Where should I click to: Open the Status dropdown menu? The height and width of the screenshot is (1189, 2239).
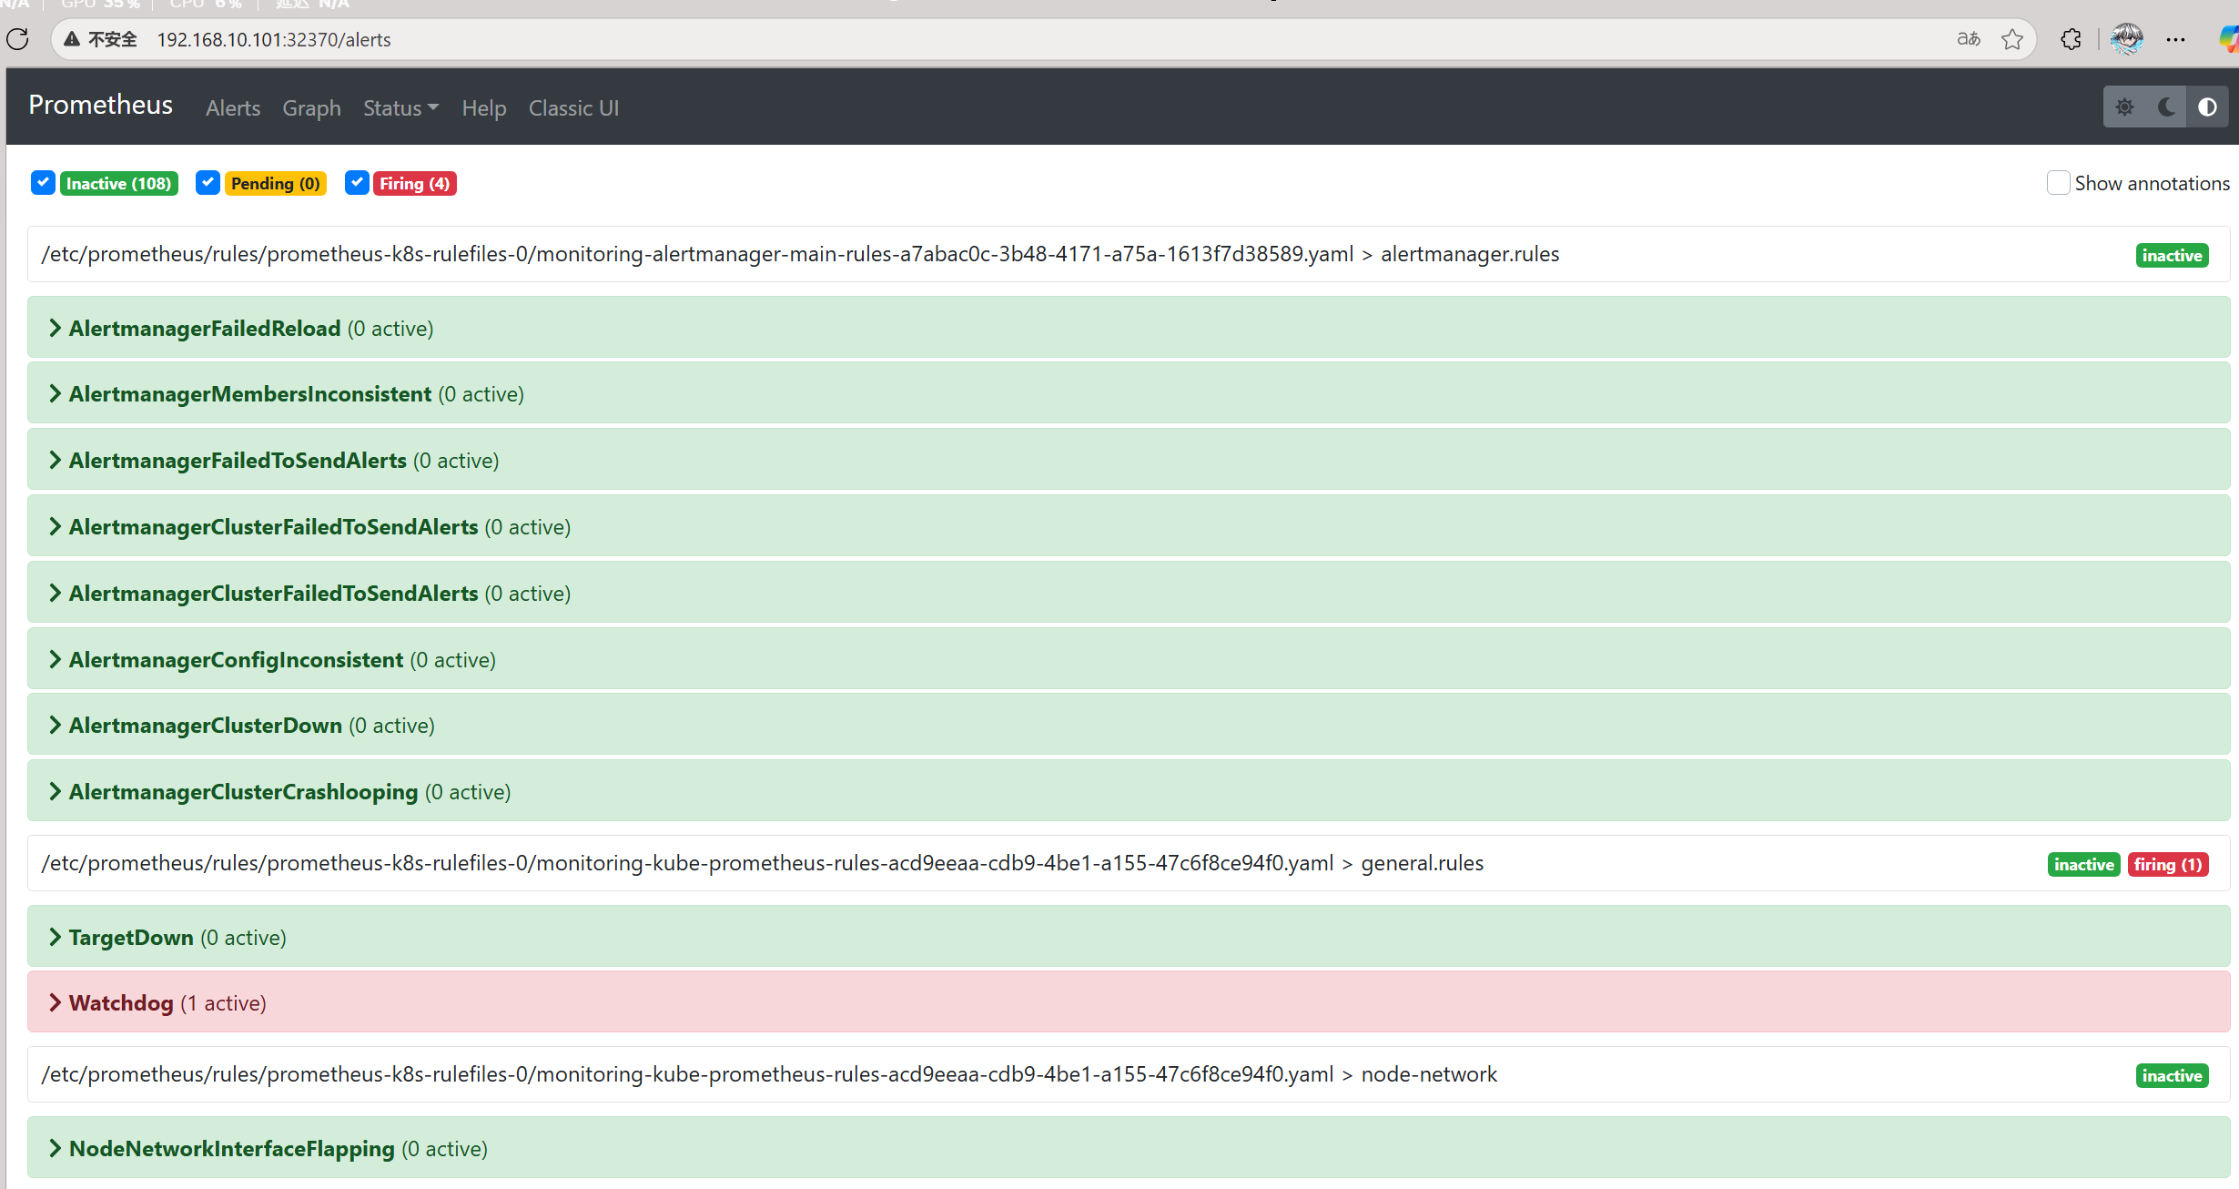400,107
